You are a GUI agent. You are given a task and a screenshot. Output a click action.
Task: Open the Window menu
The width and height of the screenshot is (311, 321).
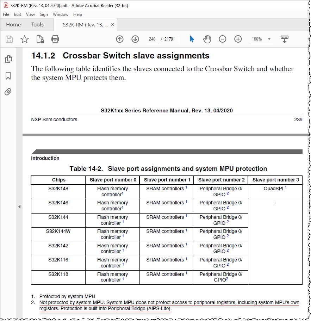click(61, 14)
